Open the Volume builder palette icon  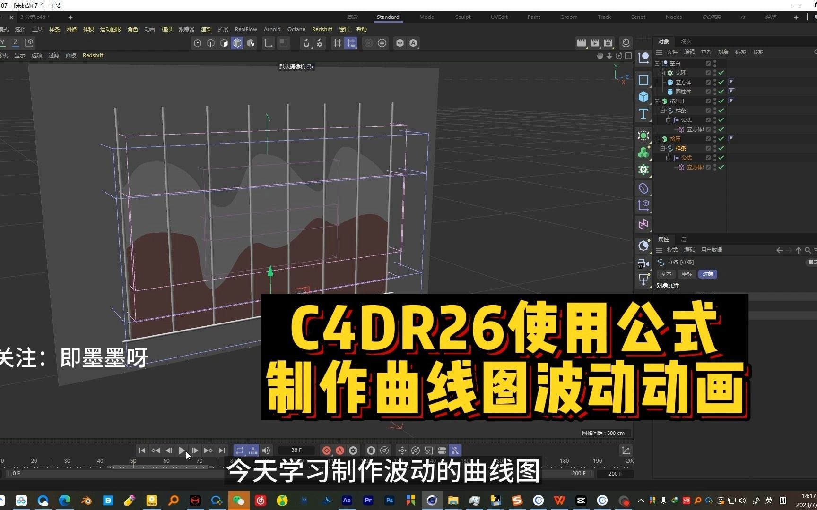pos(643,153)
